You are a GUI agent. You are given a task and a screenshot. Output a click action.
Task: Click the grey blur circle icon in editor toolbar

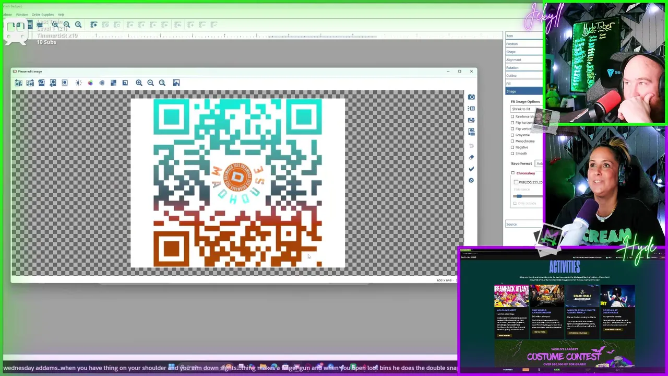pyautogui.click(x=102, y=83)
